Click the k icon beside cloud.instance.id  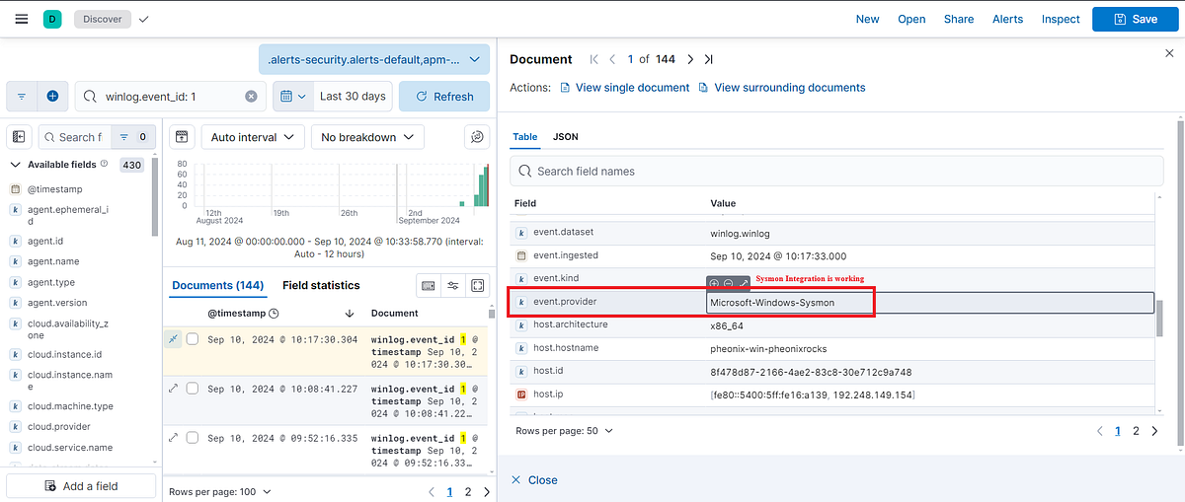point(16,354)
